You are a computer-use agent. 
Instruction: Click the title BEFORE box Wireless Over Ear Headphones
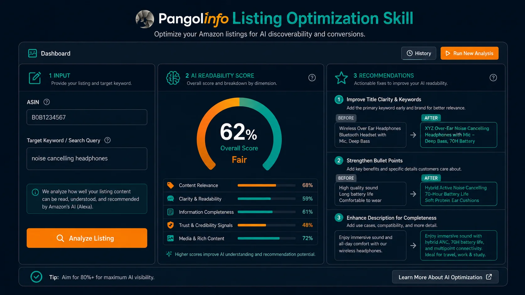371,135
